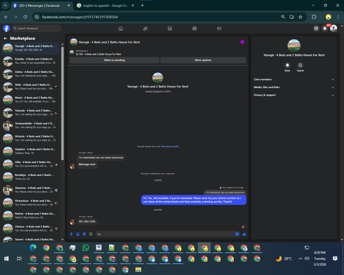Open the Victoria conversation in the list
This screenshot has height=275, width=344.
31,138
